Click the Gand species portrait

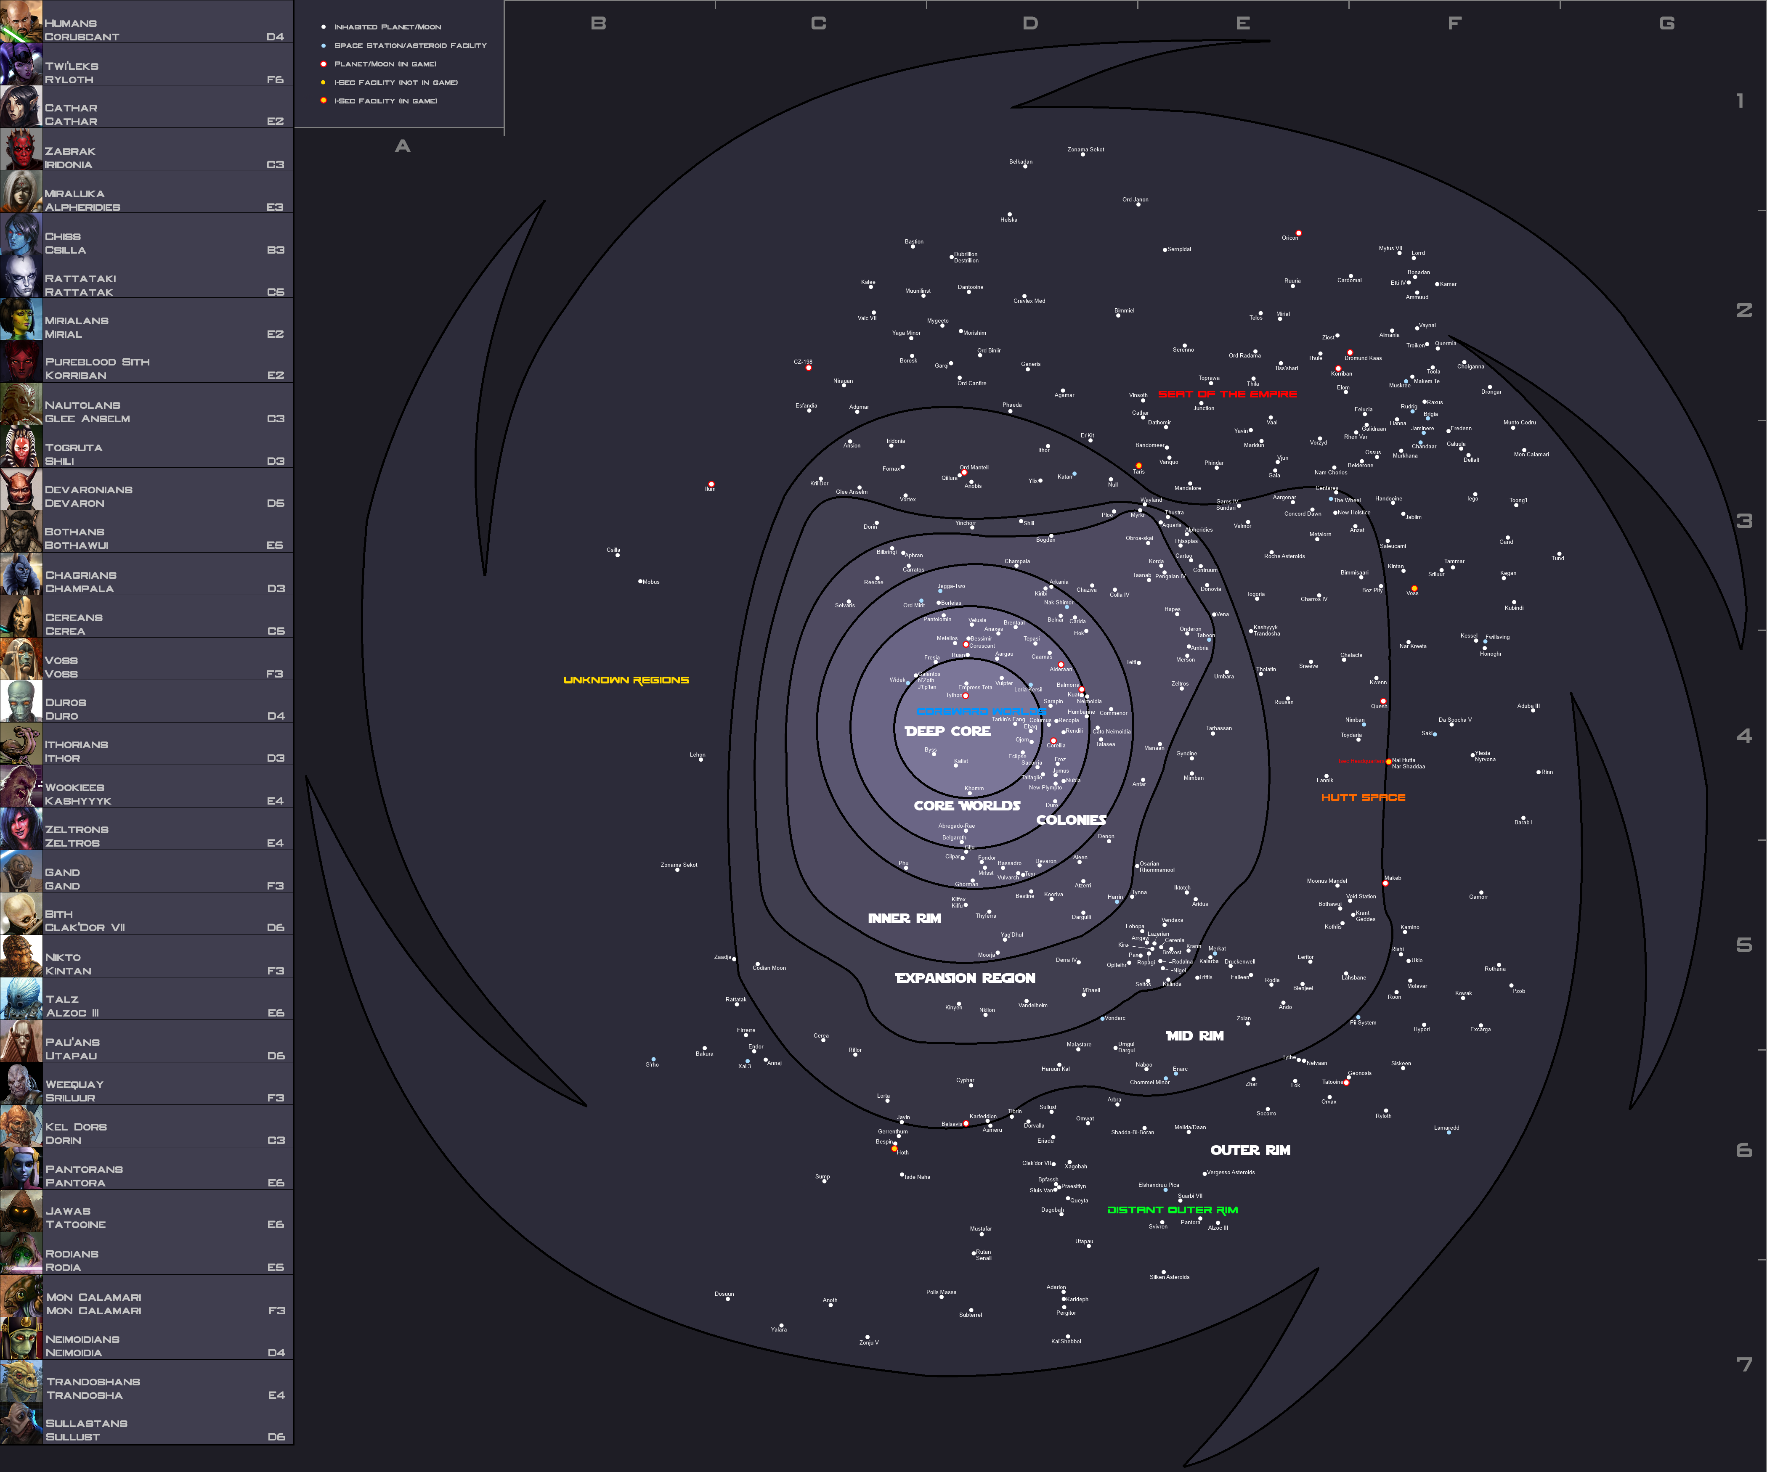point(21,871)
